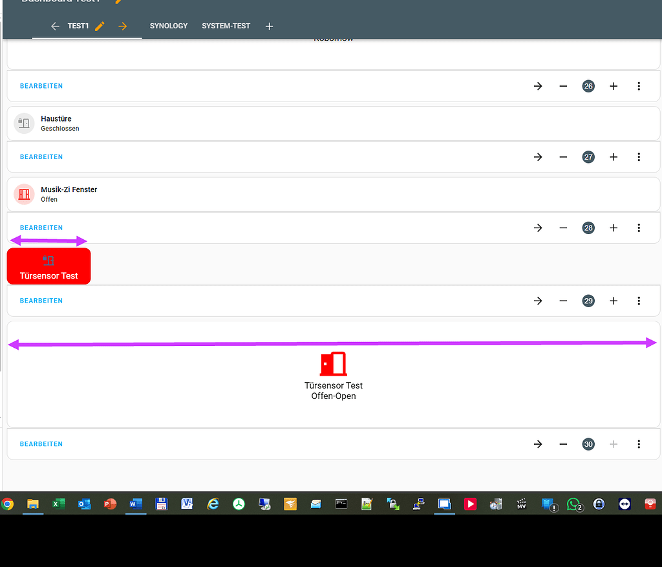The height and width of the screenshot is (567, 662).
Task: Click the Haustüre door icon
Action: tap(24, 123)
